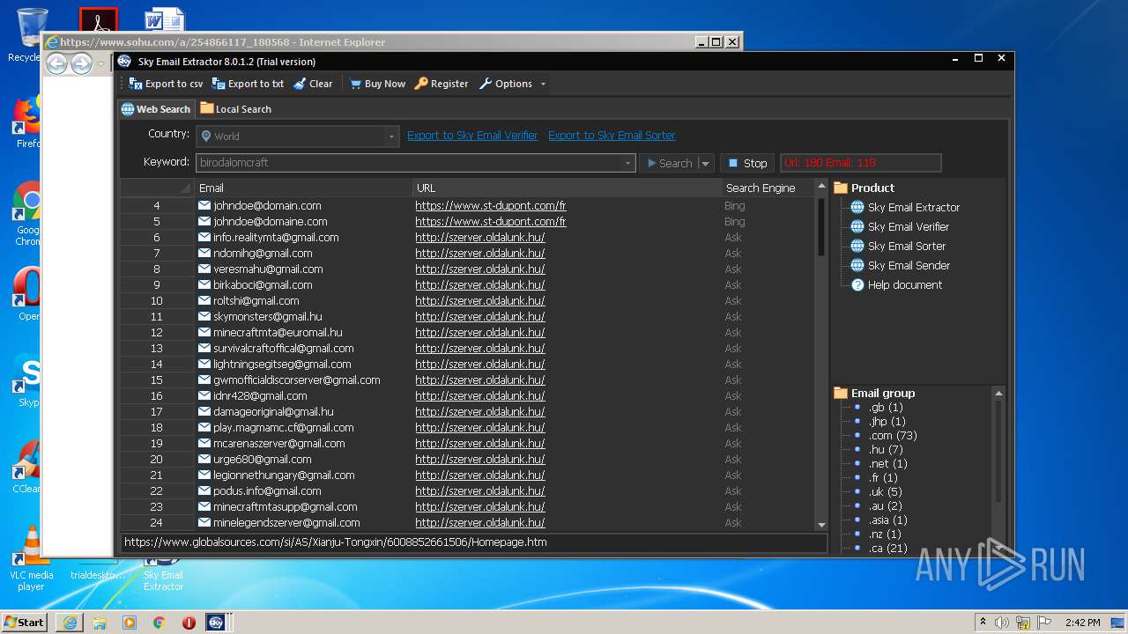Open the Sky Email Extractor product entry
The image size is (1128, 634).
(914, 208)
